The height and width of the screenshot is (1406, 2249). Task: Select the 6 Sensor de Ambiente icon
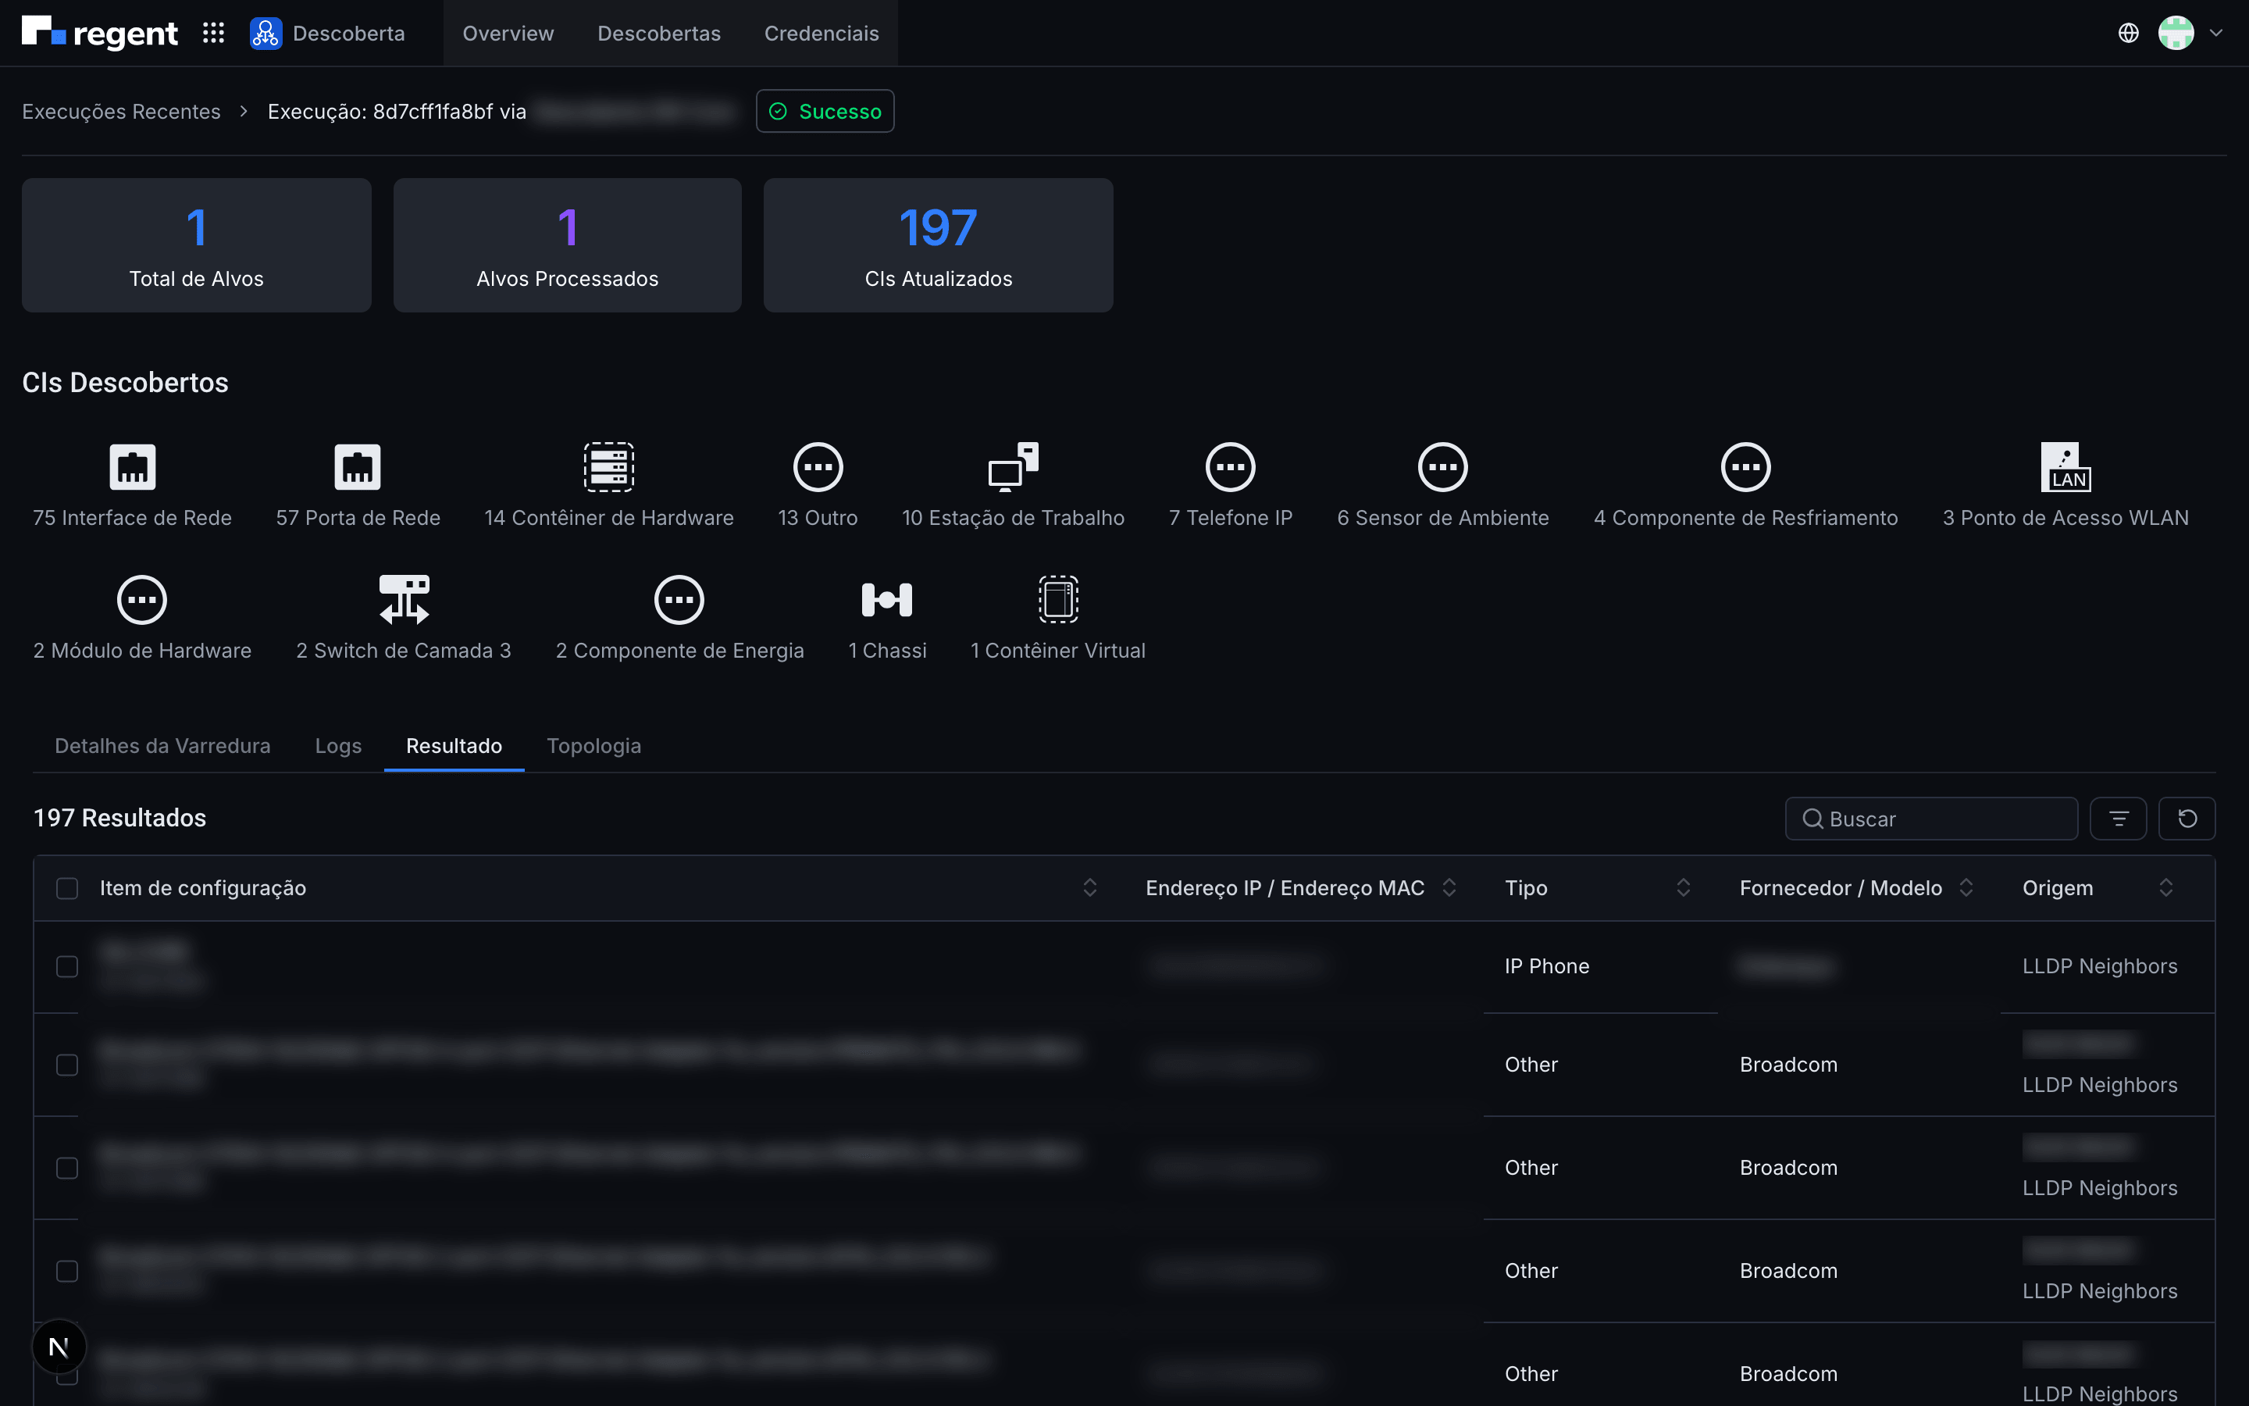pos(1442,467)
